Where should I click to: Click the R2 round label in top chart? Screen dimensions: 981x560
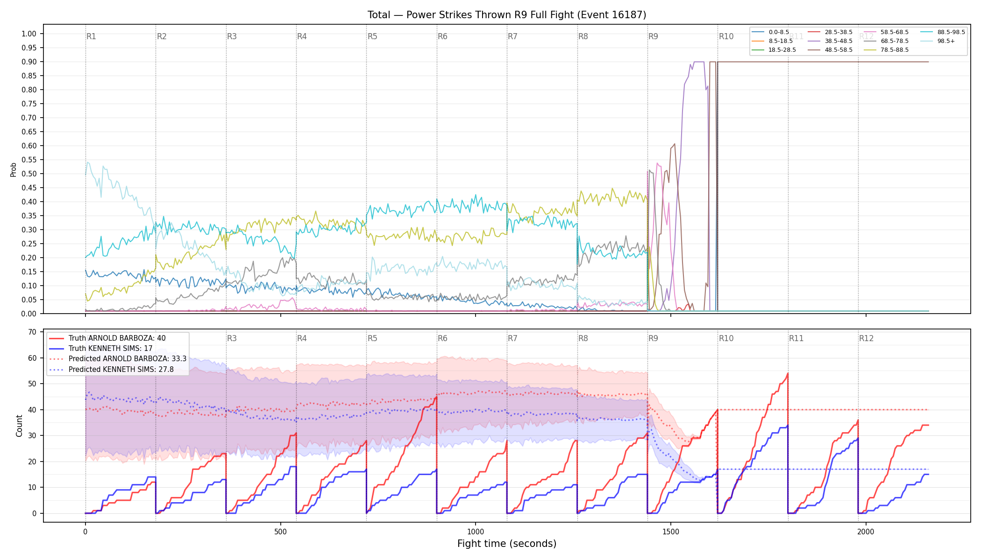(x=162, y=36)
